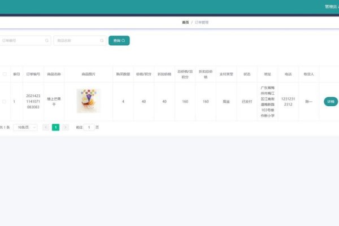This screenshot has width=339, height=226.
Task: Select page 1 in pagination
Action: pyautogui.click(x=55, y=127)
